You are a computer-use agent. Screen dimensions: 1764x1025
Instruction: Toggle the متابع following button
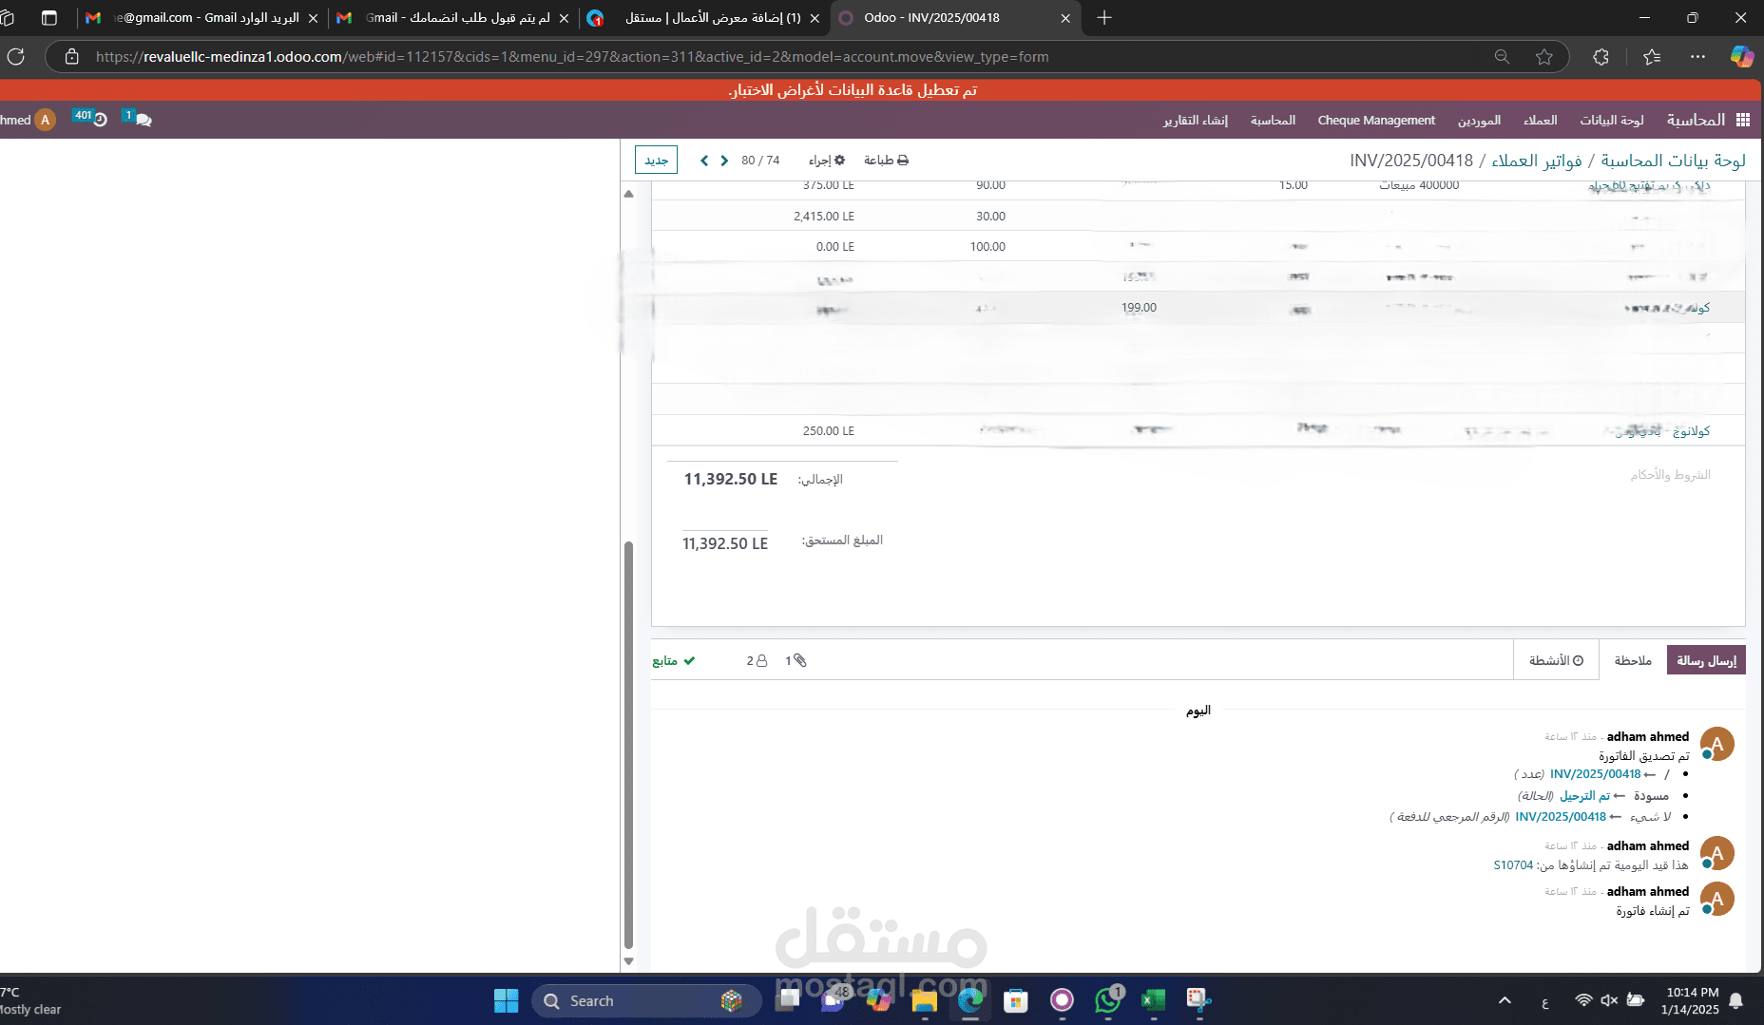point(674,660)
